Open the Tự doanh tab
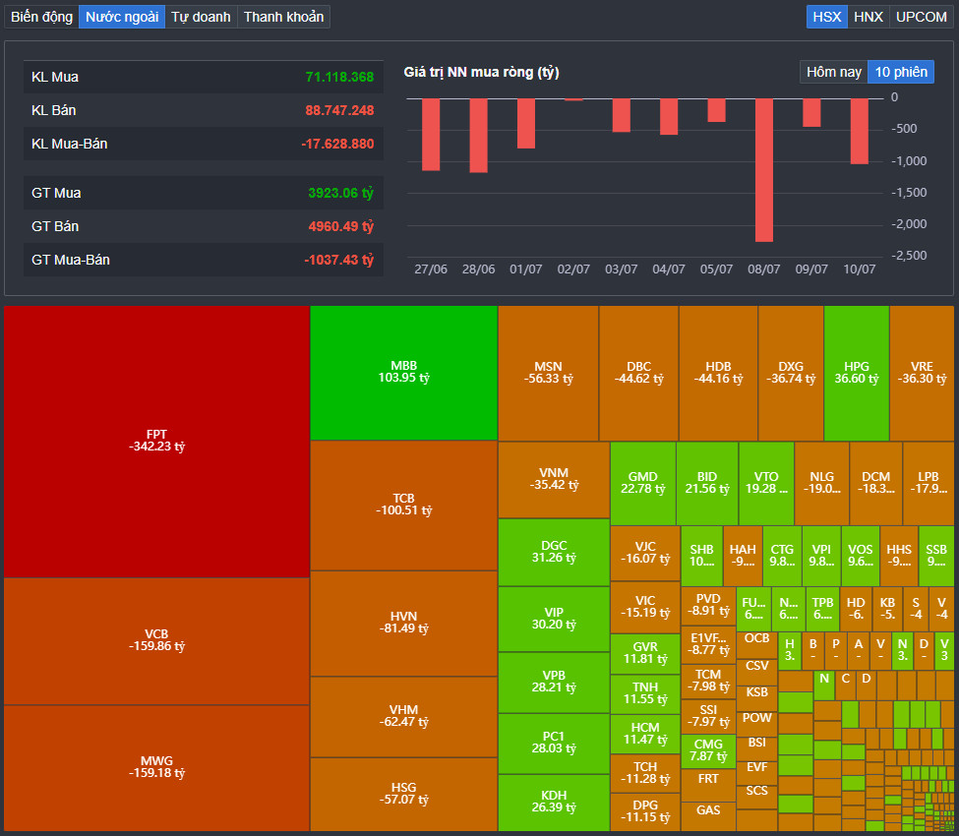Image resolution: width=959 pixels, height=836 pixels. (201, 17)
